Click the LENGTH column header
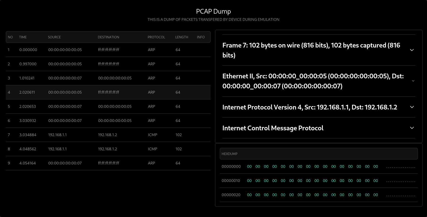 click(182, 37)
